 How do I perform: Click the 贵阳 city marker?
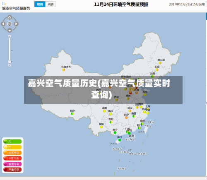click(111, 122)
